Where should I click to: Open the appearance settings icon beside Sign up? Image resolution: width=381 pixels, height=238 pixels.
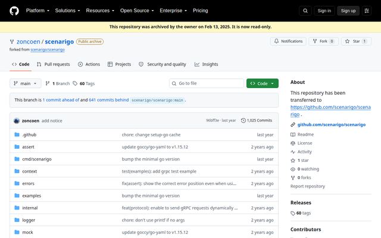pos(367,11)
